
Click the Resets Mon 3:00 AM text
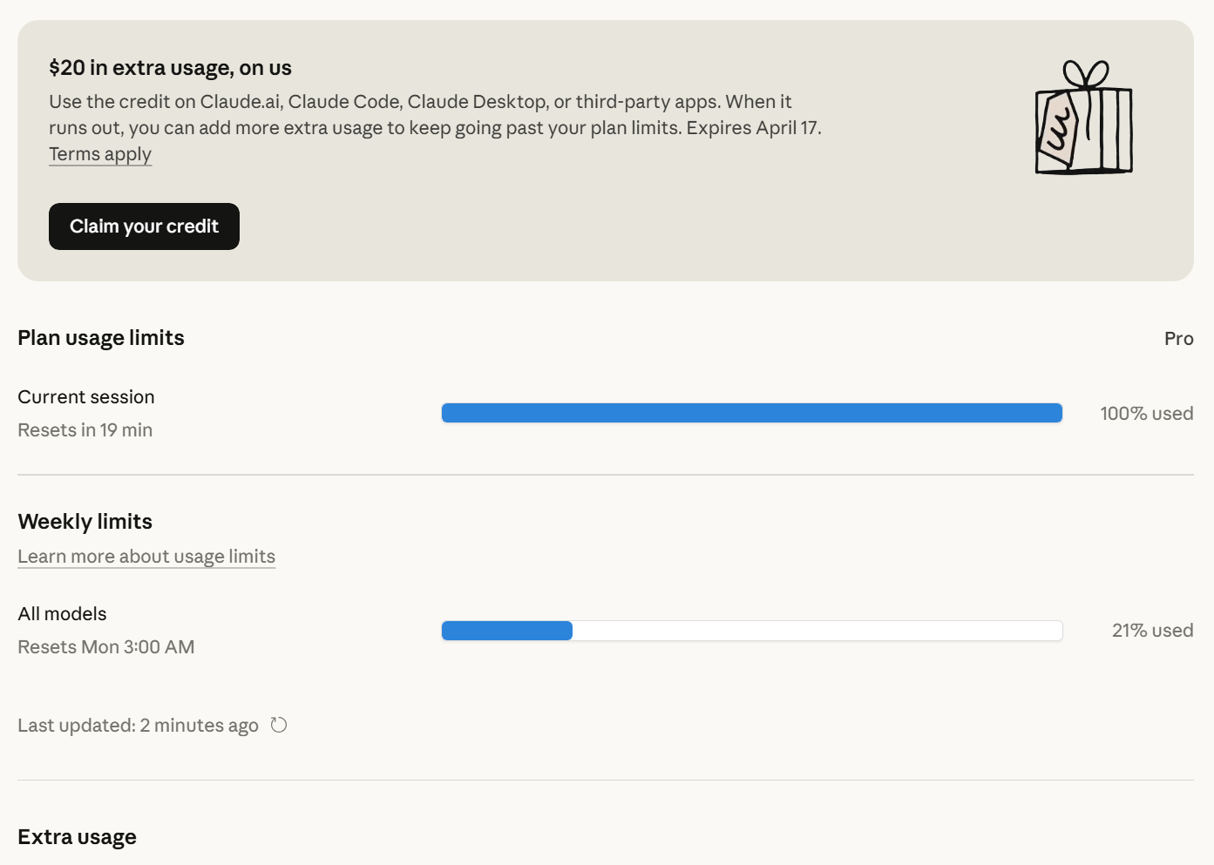click(x=106, y=647)
